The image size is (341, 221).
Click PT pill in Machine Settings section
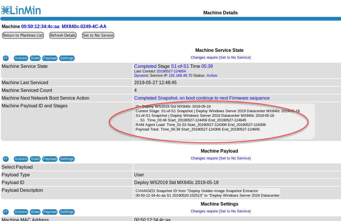6,212
